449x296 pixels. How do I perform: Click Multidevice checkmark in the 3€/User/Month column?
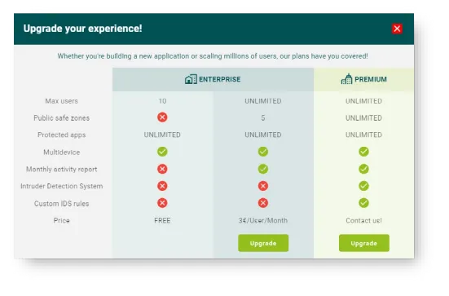pyautogui.click(x=263, y=152)
